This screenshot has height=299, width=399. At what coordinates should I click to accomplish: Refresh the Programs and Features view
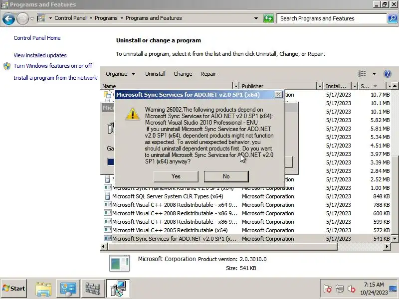(268, 18)
